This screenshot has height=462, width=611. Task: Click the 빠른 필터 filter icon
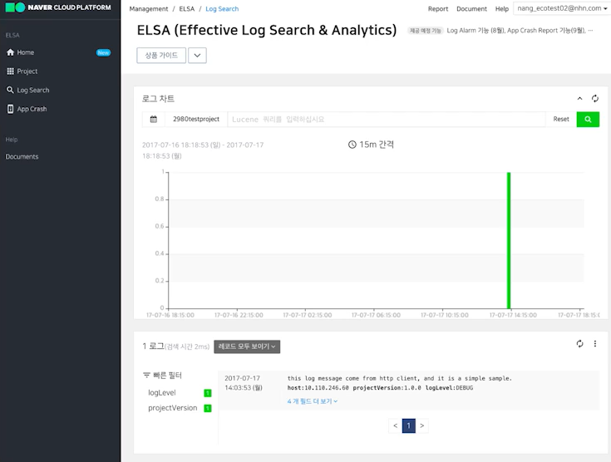click(x=146, y=375)
